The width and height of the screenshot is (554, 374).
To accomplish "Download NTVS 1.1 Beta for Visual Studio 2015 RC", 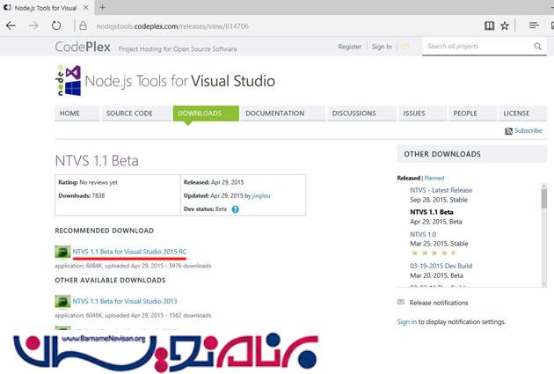I will (129, 252).
